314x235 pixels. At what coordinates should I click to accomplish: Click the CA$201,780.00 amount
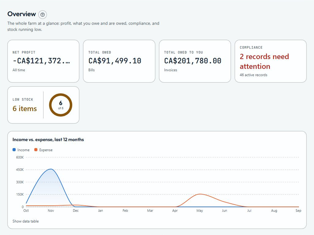point(193,61)
